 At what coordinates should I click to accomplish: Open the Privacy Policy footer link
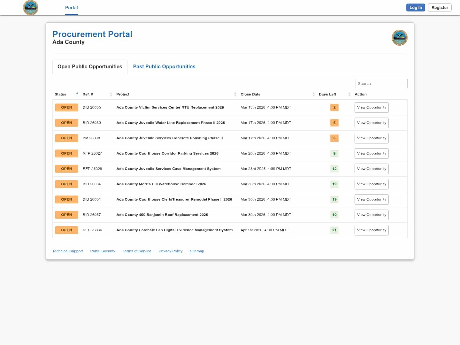click(x=170, y=251)
